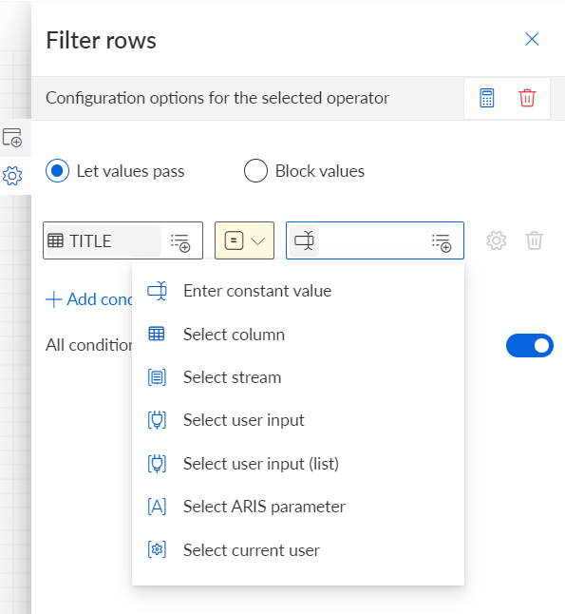This screenshot has width=565, height=614.
Task: Choose Select ARIS parameter option
Action: tap(298, 507)
